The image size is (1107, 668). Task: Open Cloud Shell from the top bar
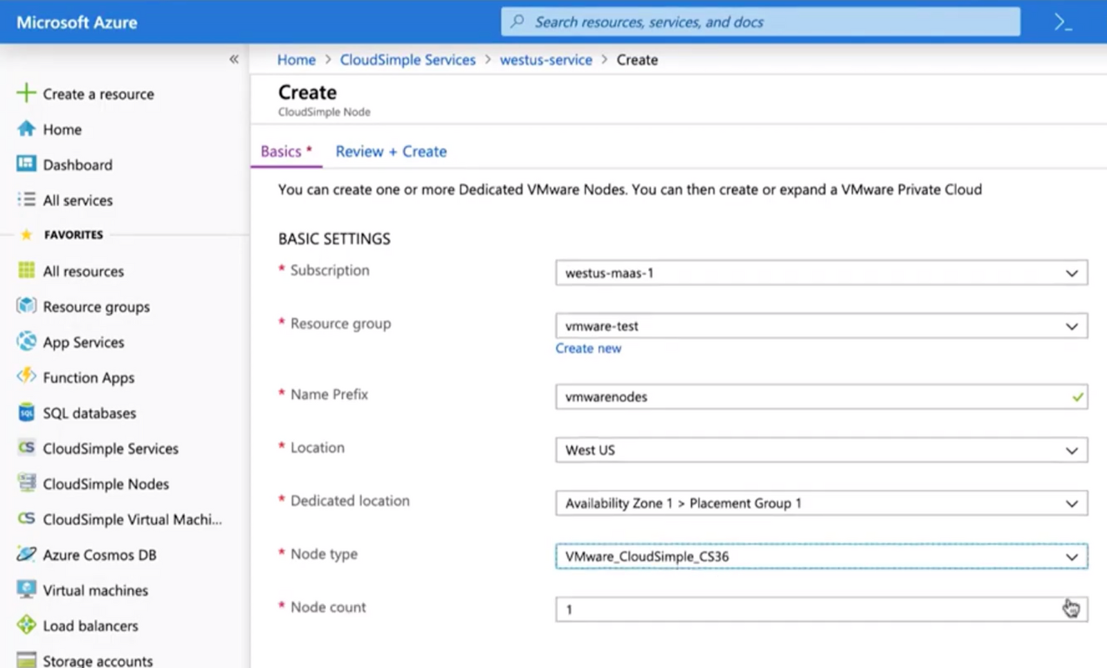[1063, 22]
